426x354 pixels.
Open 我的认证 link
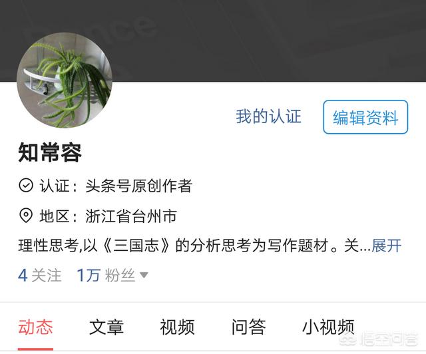tap(268, 116)
